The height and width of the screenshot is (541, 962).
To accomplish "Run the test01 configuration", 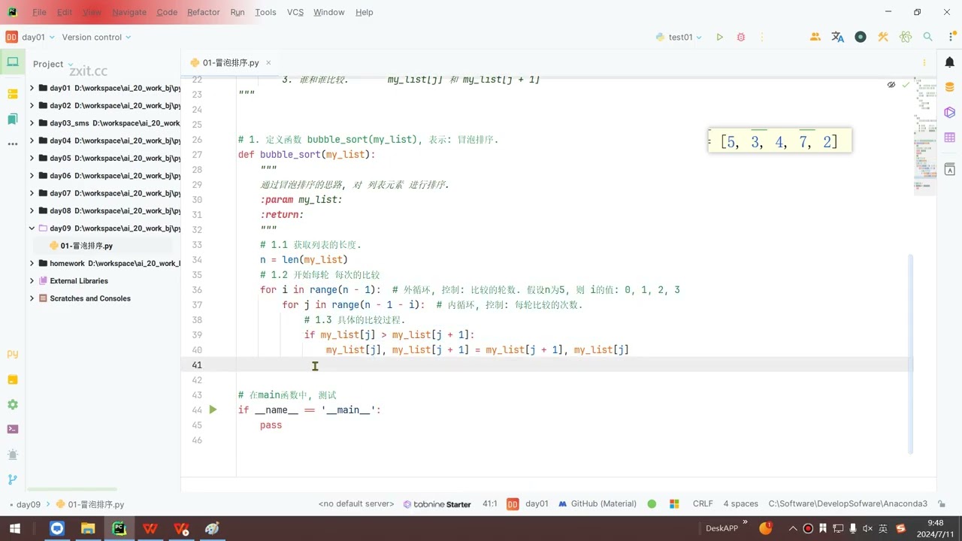I will [719, 37].
